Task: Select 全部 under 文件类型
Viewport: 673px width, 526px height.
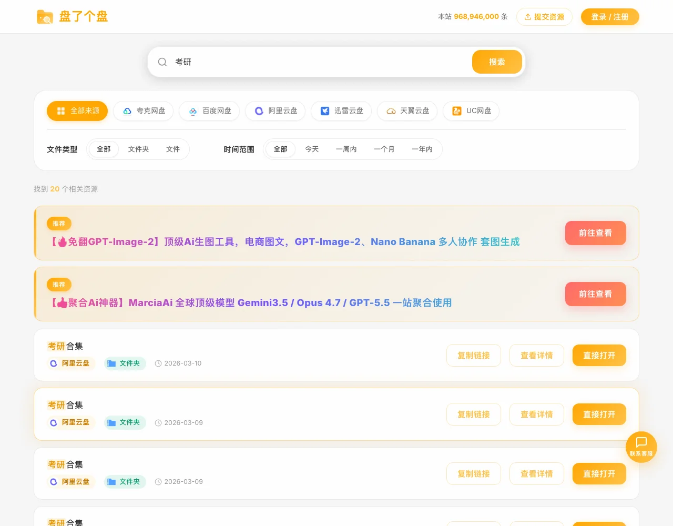Action: [104, 149]
